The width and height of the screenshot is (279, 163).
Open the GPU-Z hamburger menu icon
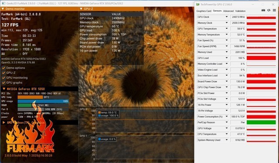274,10
